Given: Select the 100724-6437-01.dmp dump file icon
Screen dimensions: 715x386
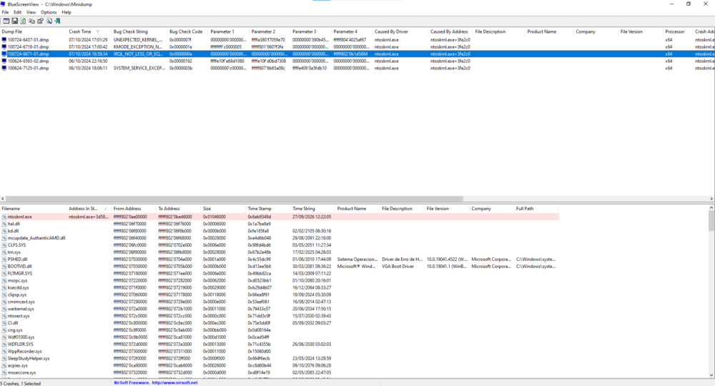Looking at the screenshot, I should pyautogui.click(x=4, y=40).
